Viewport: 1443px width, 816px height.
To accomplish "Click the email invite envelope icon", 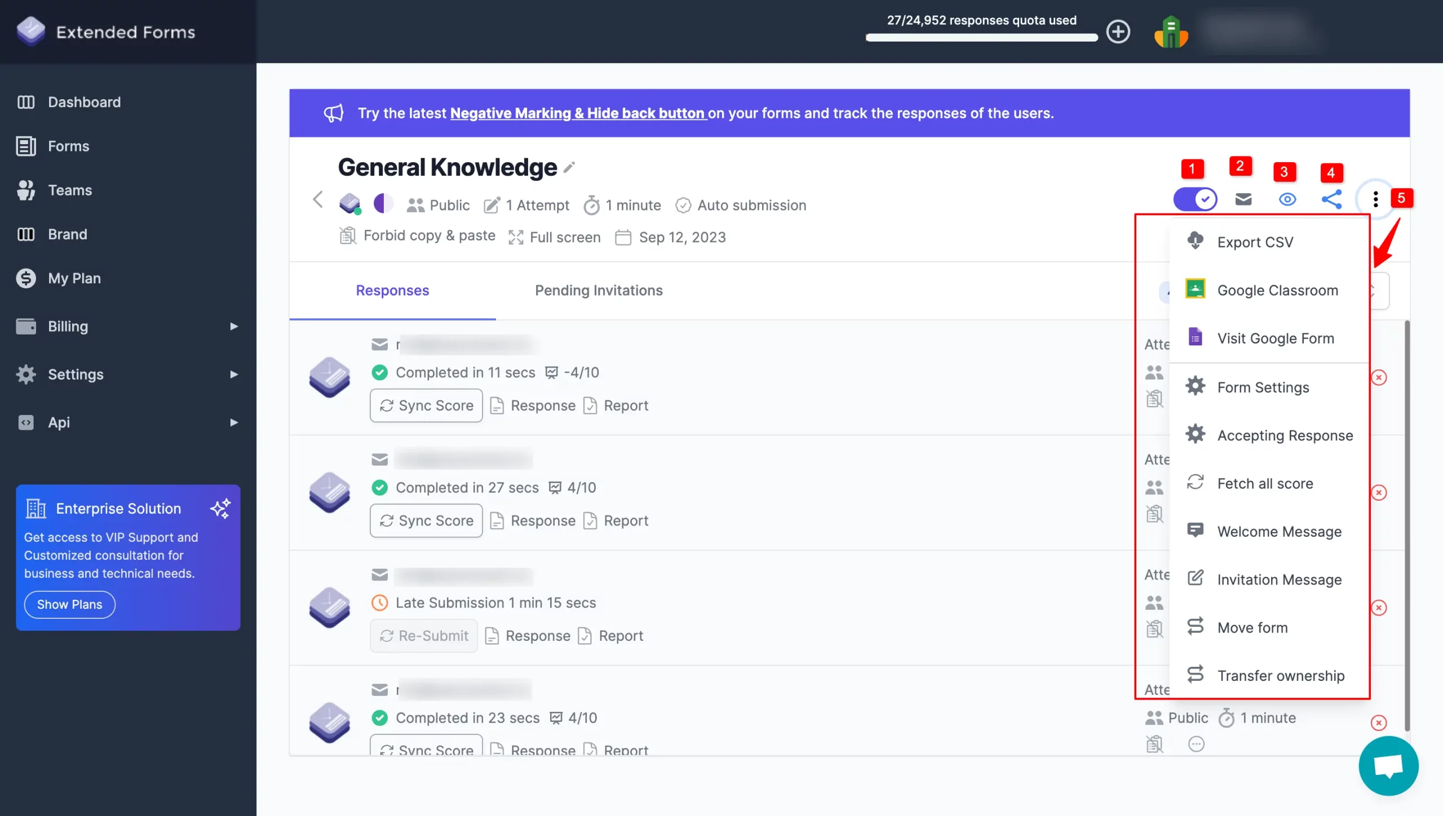I will (1243, 199).
